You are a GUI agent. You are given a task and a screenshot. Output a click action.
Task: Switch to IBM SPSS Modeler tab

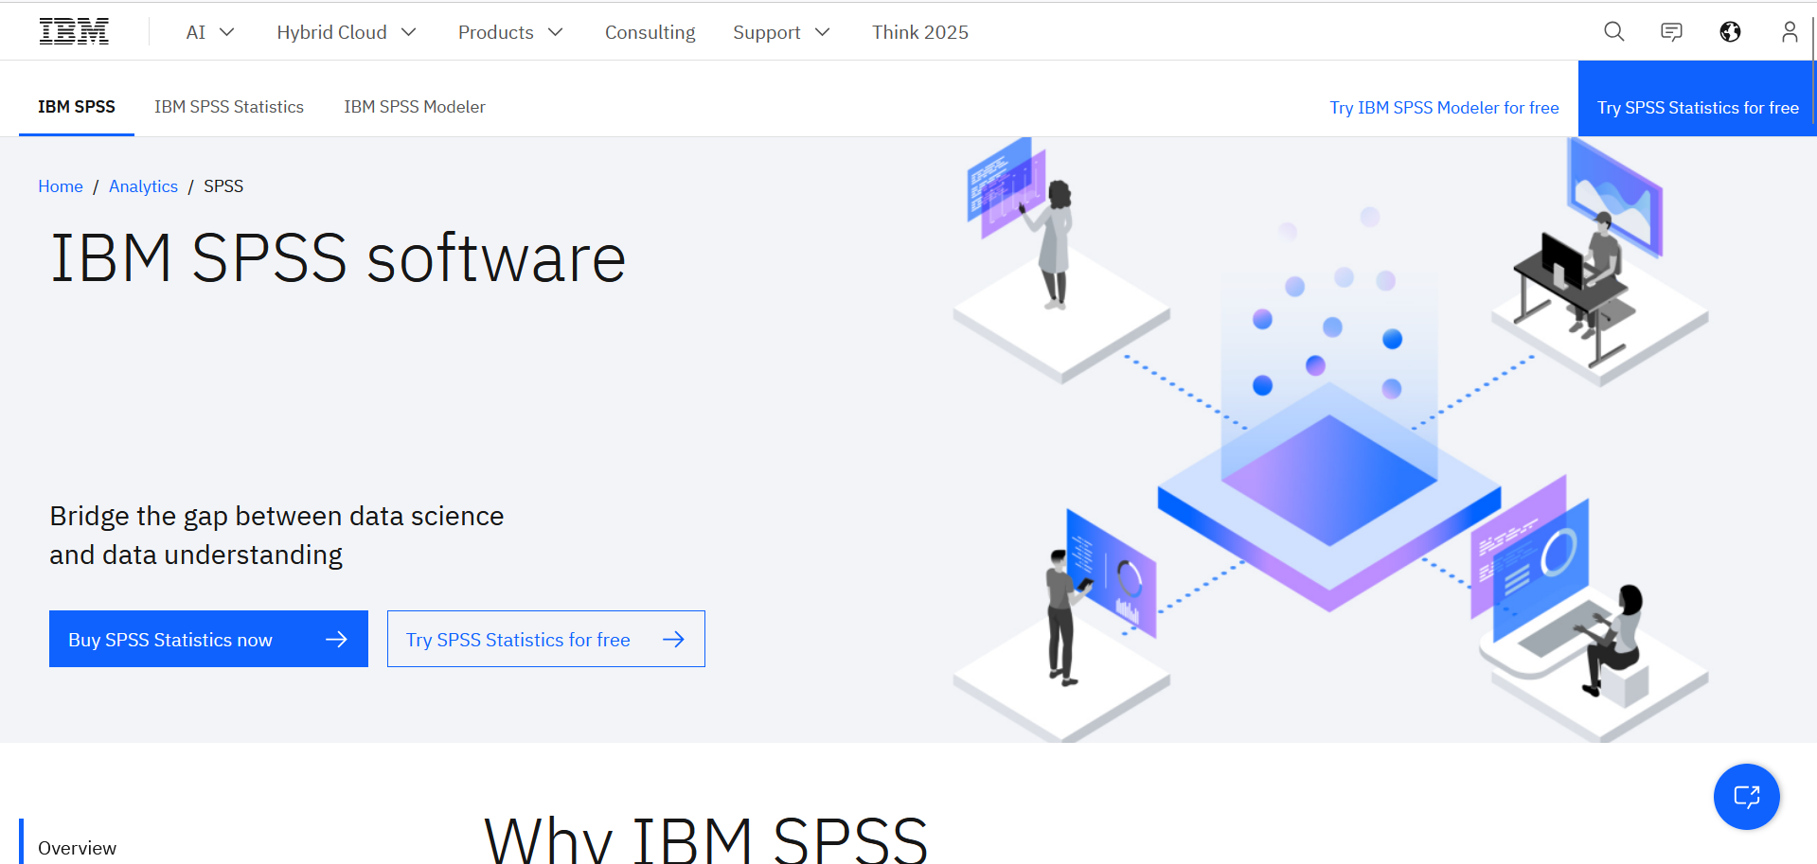pos(415,107)
